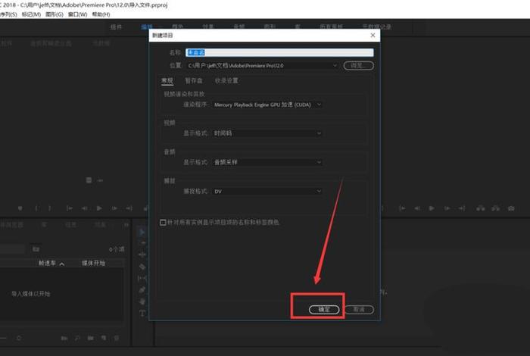The height and width of the screenshot is (356, 530).
Task: Click the 媒体开始 column header
Action: point(93,263)
